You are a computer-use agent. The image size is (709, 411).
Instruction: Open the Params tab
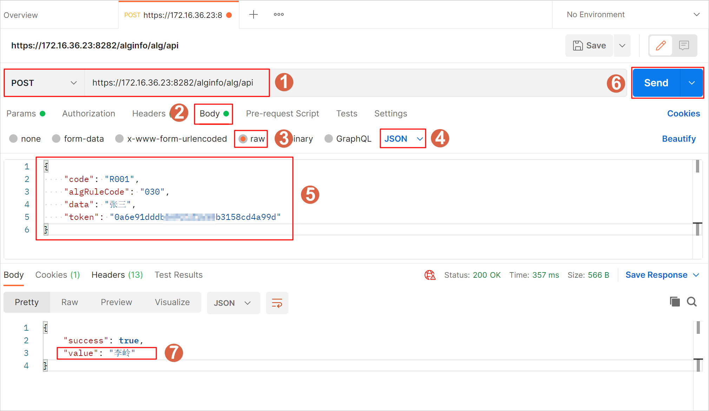26,114
